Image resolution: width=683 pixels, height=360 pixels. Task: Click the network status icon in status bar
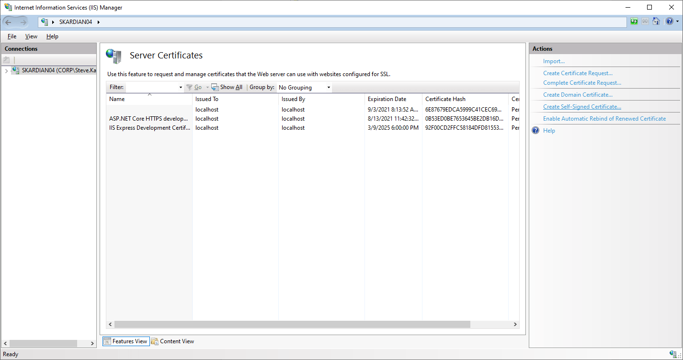tap(673, 354)
